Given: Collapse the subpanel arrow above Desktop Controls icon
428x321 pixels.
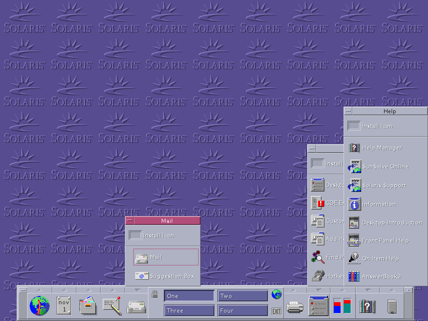Looking at the screenshot, I should [318, 290].
